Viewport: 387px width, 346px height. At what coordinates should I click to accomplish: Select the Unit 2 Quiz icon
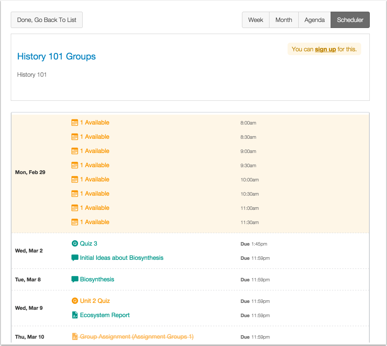(x=75, y=301)
